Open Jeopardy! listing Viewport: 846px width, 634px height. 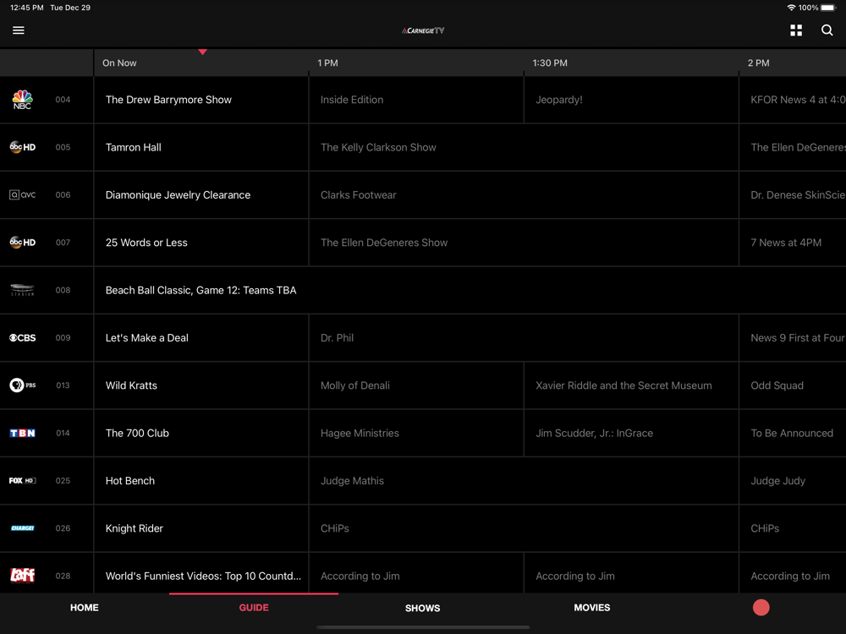(x=631, y=100)
